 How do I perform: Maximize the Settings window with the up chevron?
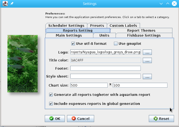tap(168, 4)
